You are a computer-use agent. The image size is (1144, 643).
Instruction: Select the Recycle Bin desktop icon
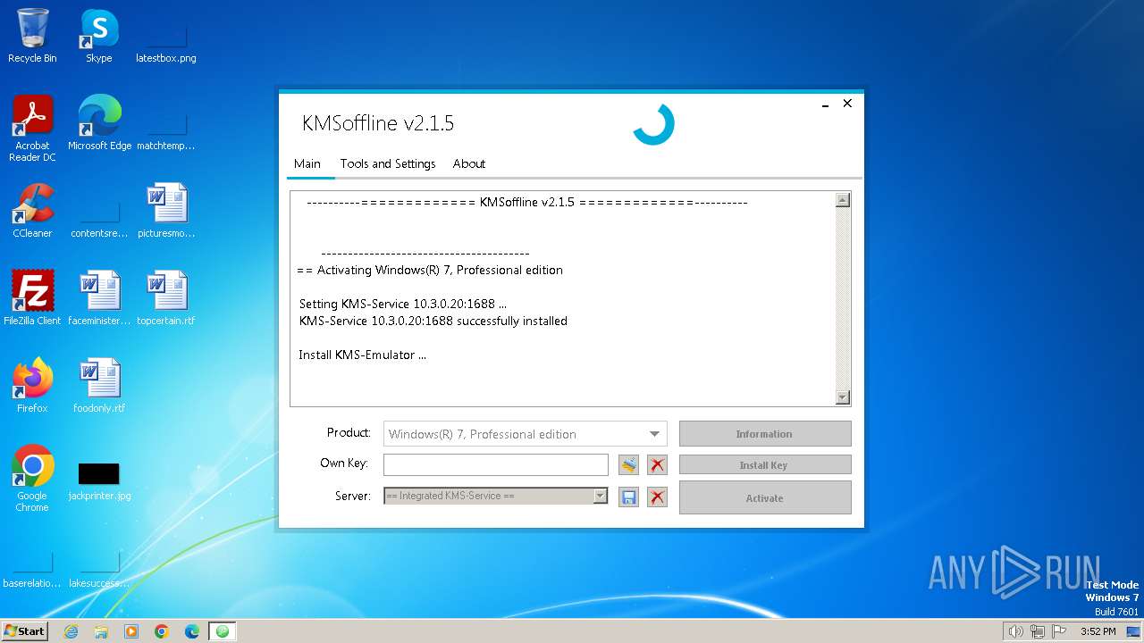(32, 36)
